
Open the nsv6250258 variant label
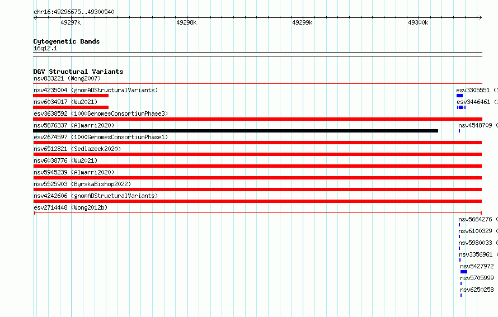[477, 290]
